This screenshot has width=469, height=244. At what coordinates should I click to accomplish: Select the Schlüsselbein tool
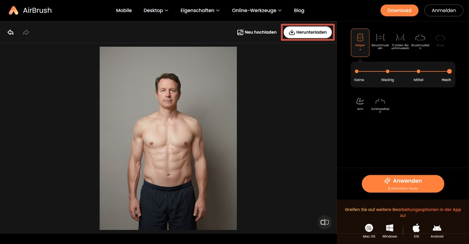(380, 106)
